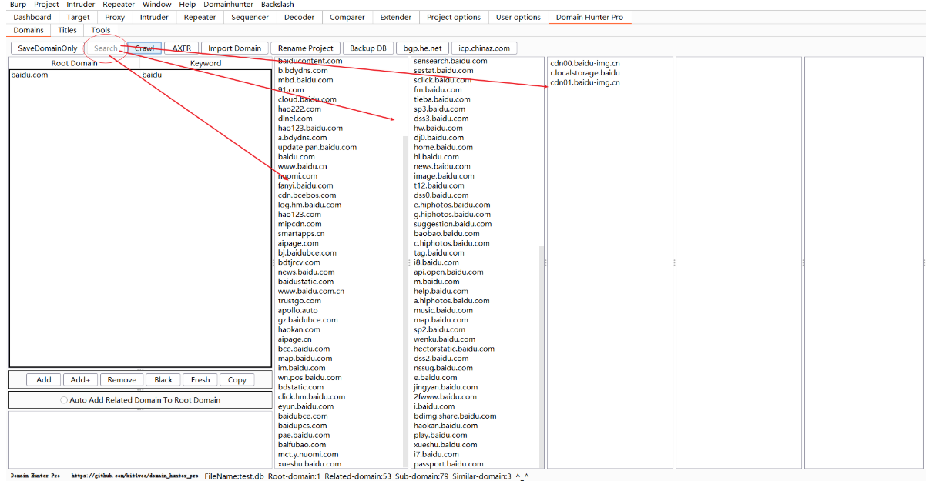Switch to the Repeater tab
This screenshot has width=926, height=481.
click(200, 17)
